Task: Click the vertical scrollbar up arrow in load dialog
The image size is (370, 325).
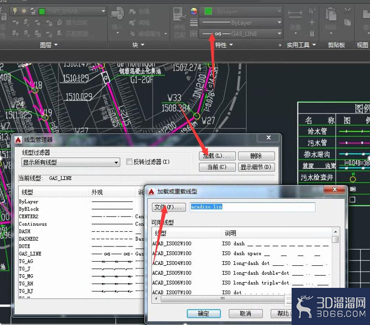Action: [x=336, y=231]
